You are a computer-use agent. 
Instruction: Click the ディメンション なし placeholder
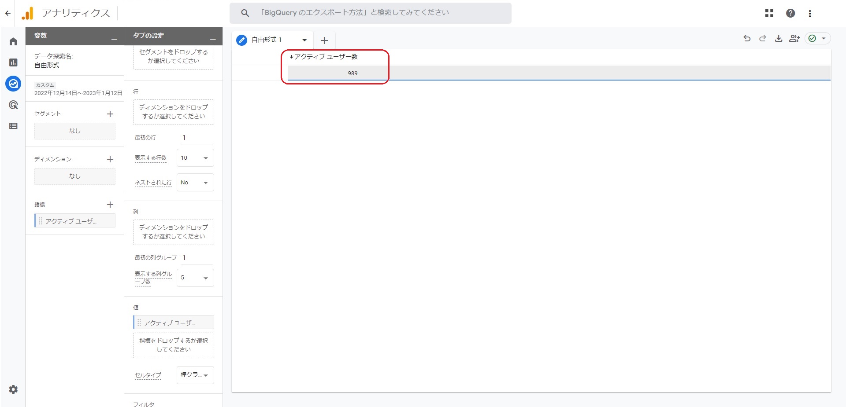[x=75, y=176]
